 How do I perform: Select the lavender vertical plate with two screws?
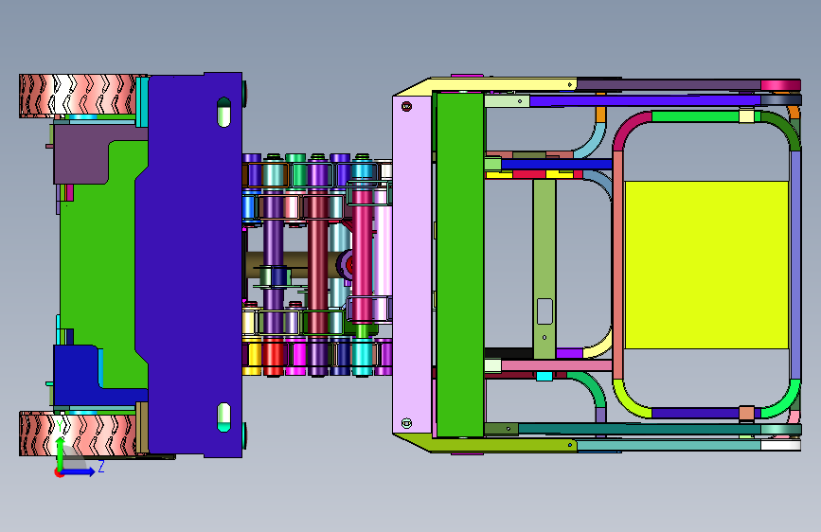coord(413,264)
